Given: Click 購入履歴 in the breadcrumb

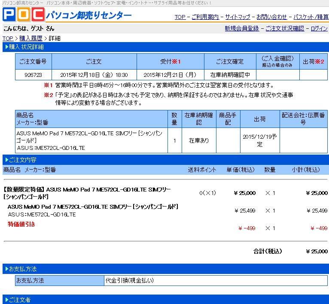Looking at the screenshot, I should pos(31,38).
